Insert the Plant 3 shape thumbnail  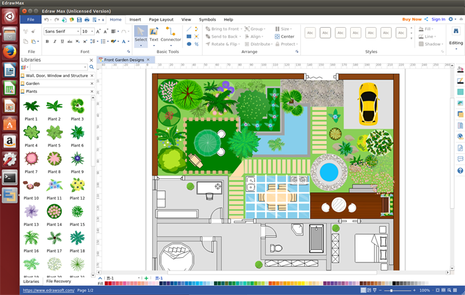pos(78,106)
